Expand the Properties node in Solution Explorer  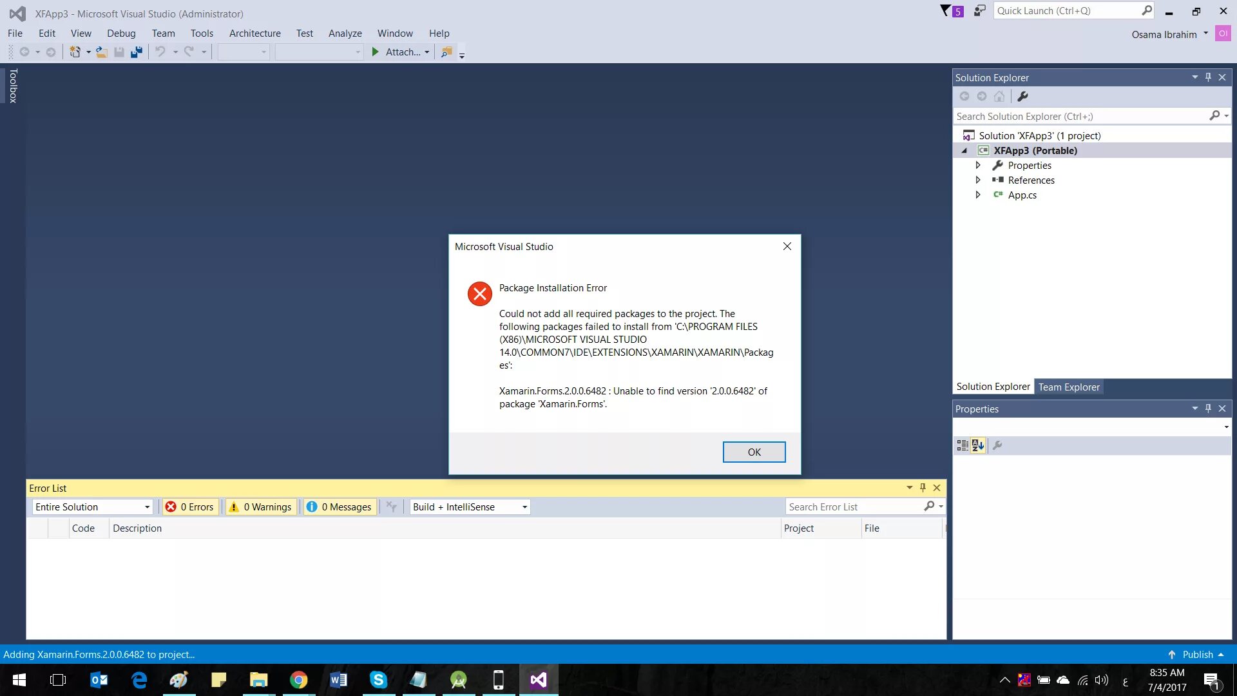pos(978,166)
